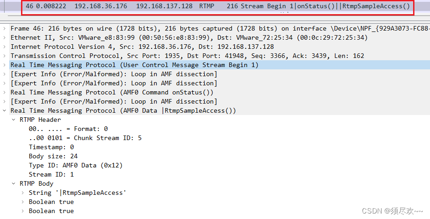Expand Internet Protocol Version 4 section

click(5, 47)
